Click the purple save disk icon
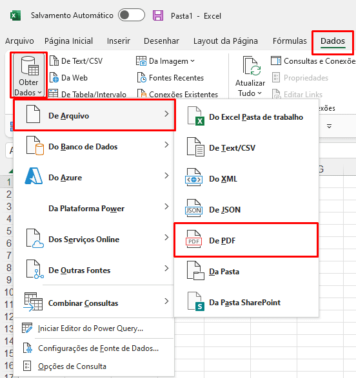This screenshot has width=356, height=378. pos(158,15)
